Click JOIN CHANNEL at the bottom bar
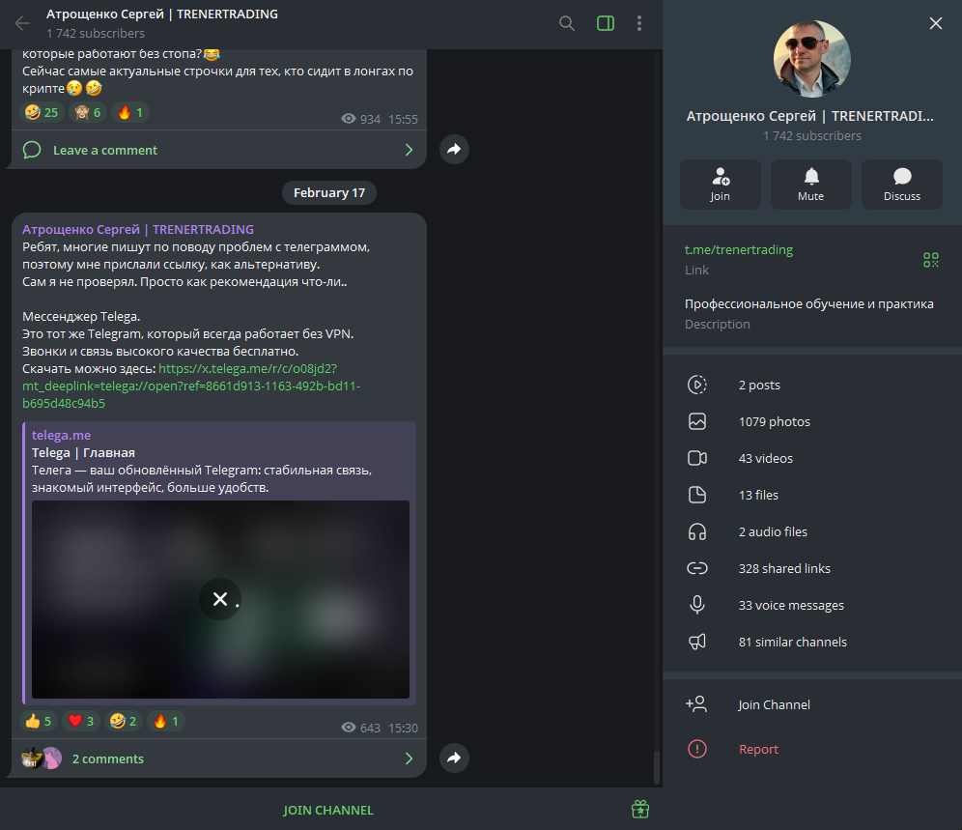Viewport: 962px width, 830px height. (x=328, y=811)
